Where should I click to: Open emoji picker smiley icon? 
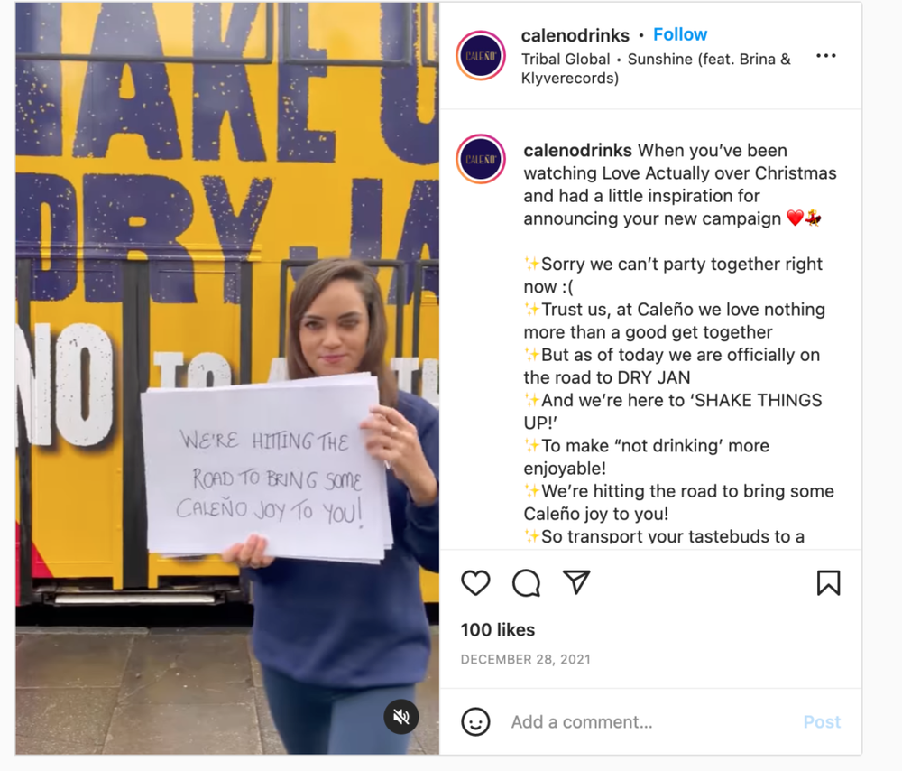(x=475, y=721)
